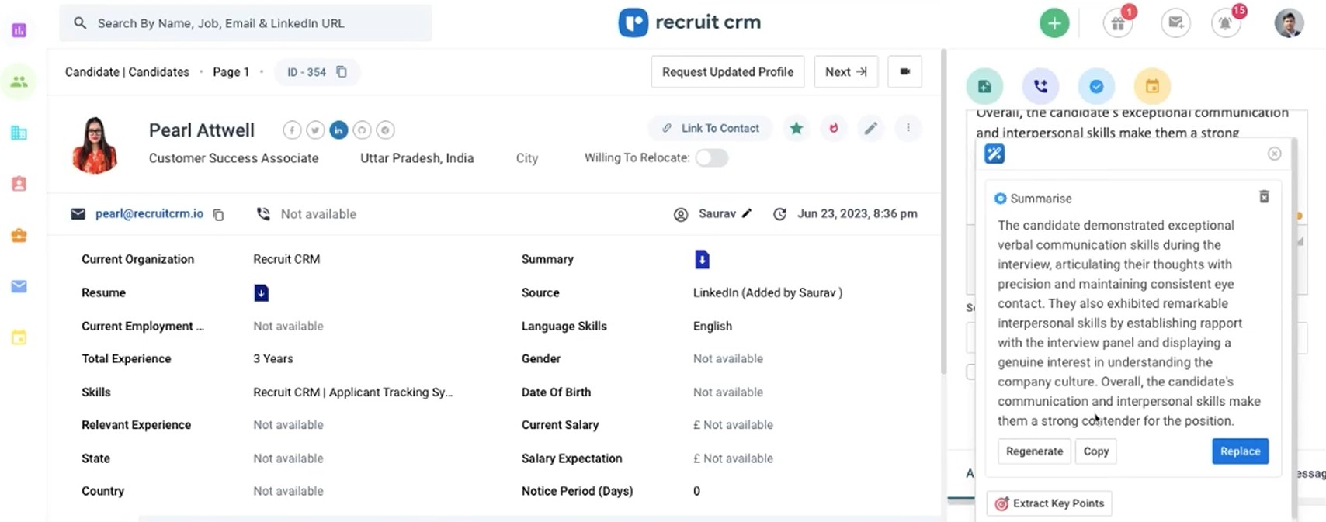Click the City placeholder field

pos(527,158)
